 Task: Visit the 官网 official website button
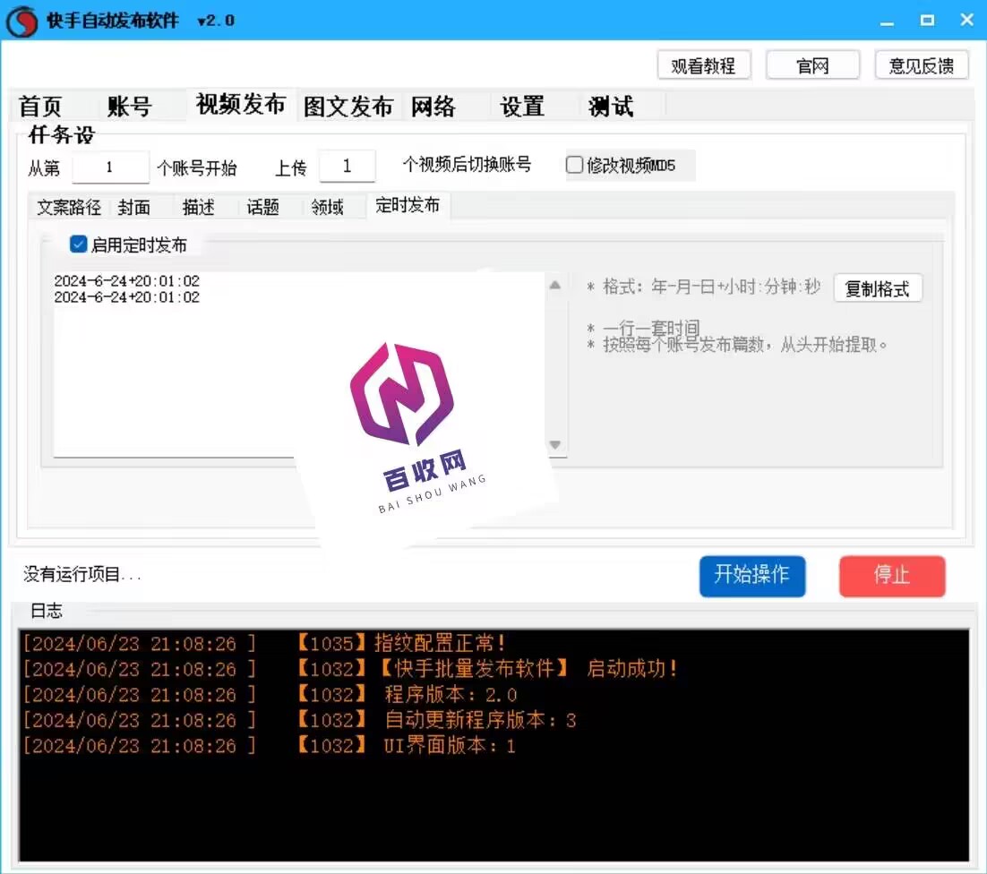(812, 65)
